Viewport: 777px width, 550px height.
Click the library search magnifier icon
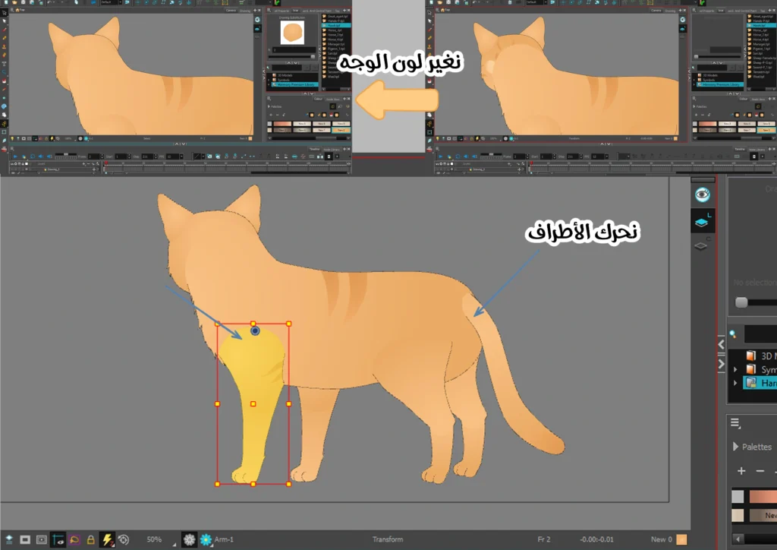734,333
